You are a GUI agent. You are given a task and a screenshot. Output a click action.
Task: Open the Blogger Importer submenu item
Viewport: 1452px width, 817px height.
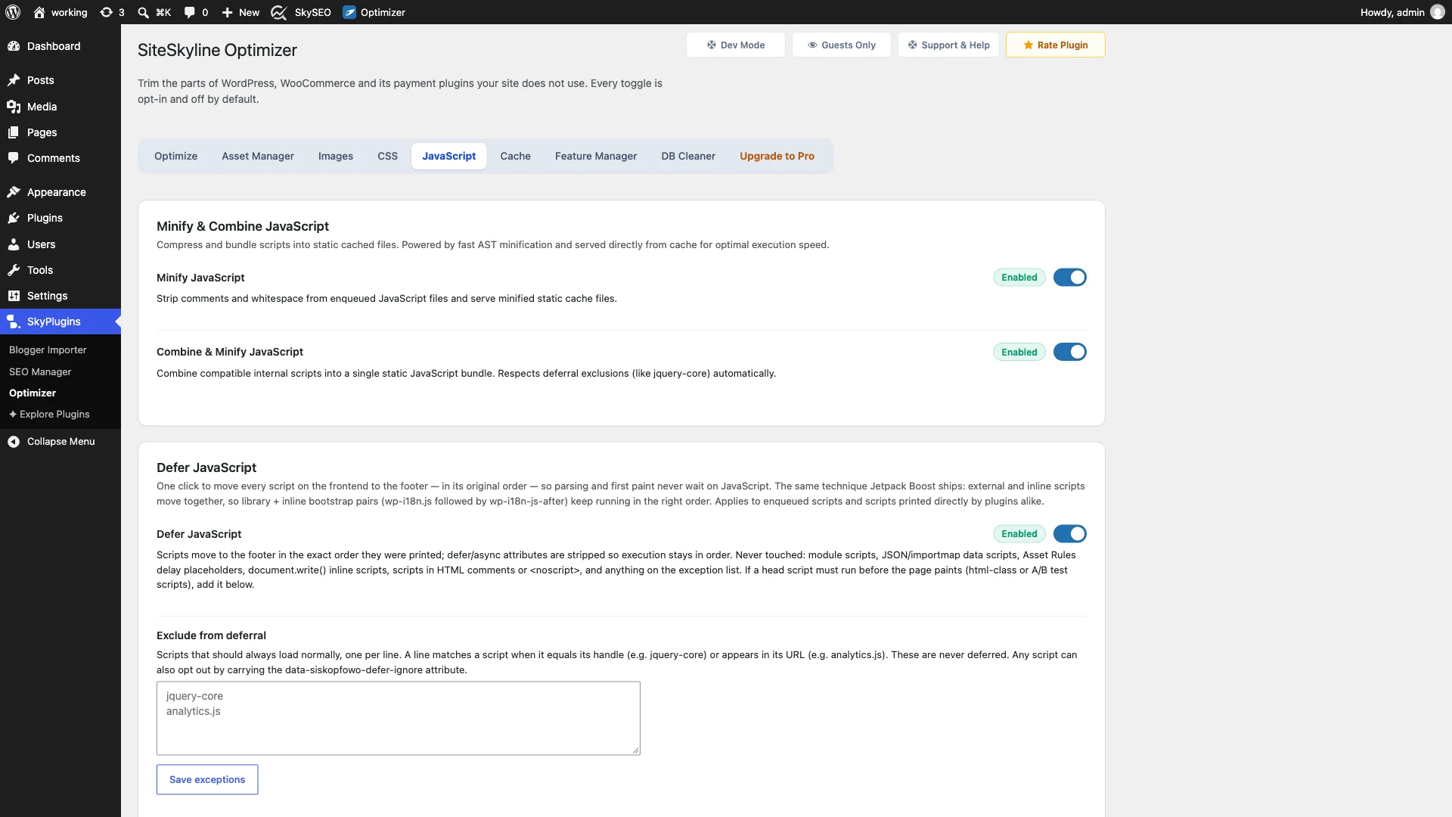point(48,349)
